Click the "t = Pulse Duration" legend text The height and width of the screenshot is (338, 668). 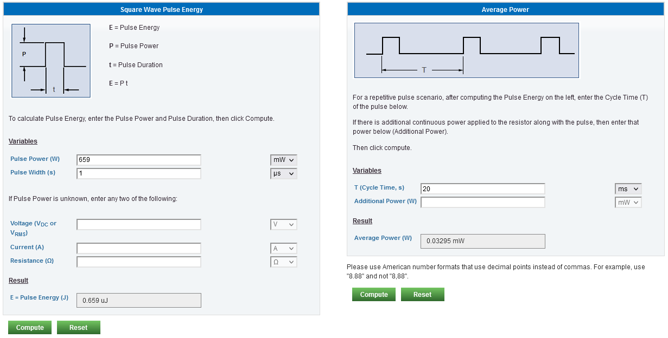tap(136, 65)
